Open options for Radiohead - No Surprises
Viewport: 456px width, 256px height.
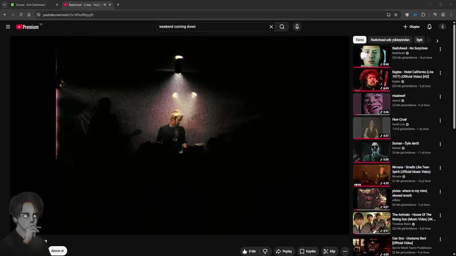tap(440, 49)
